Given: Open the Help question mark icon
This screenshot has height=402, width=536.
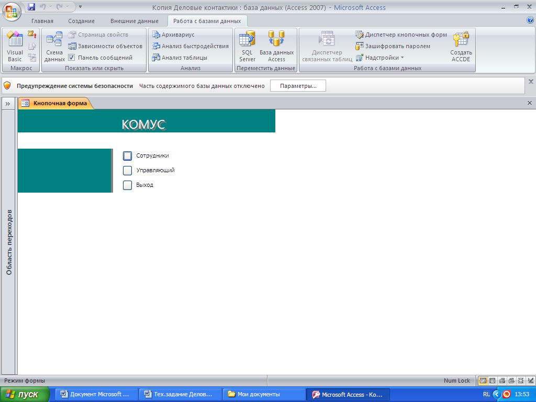Looking at the screenshot, I should coord(530,20).
